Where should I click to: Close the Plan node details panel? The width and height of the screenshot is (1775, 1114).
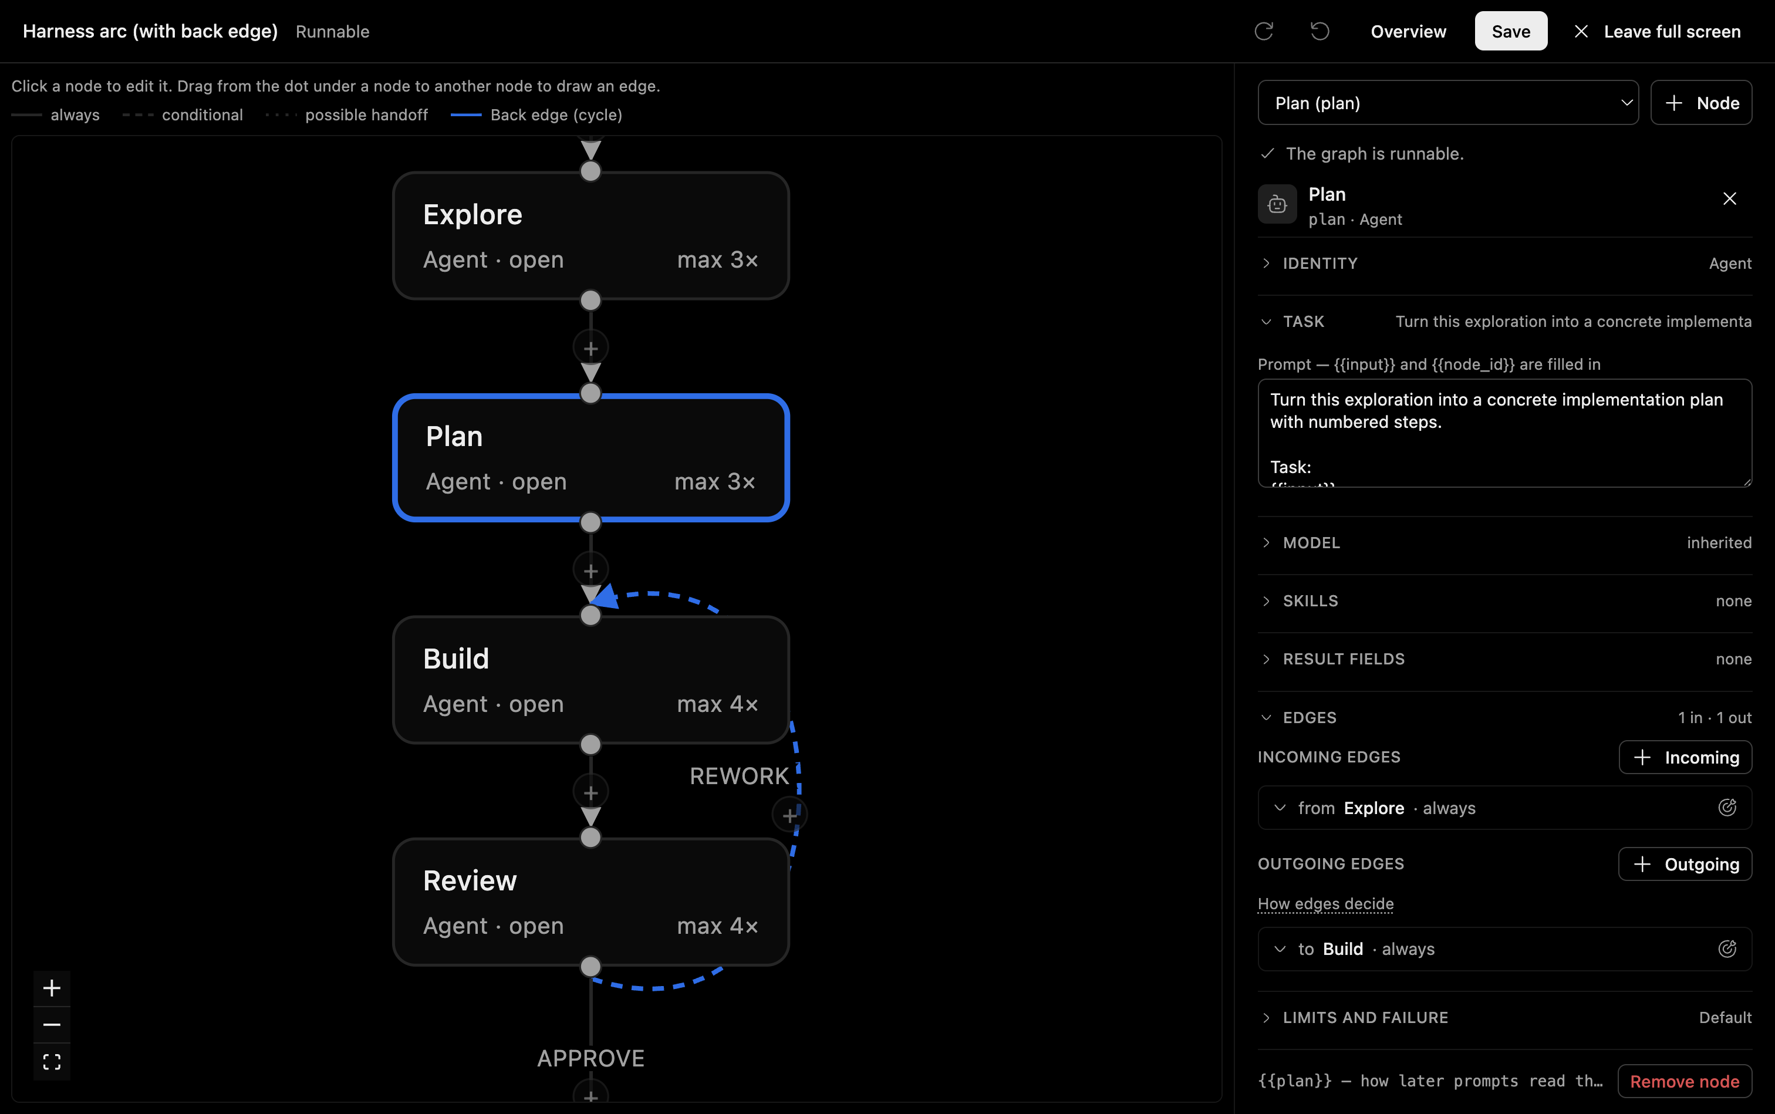point(1729,199)
